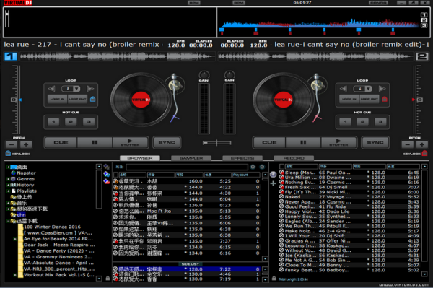This screenshot has width=433, height=288.
Task: Click waveform zoom level 3 icon
Action: [x=424, y=25]
